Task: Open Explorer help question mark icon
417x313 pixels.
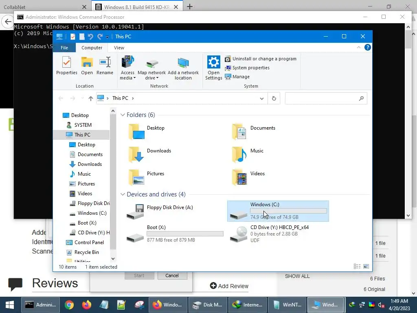Action: (x=368, y=47)
